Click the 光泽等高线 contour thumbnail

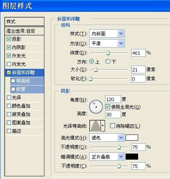point(95,126)
